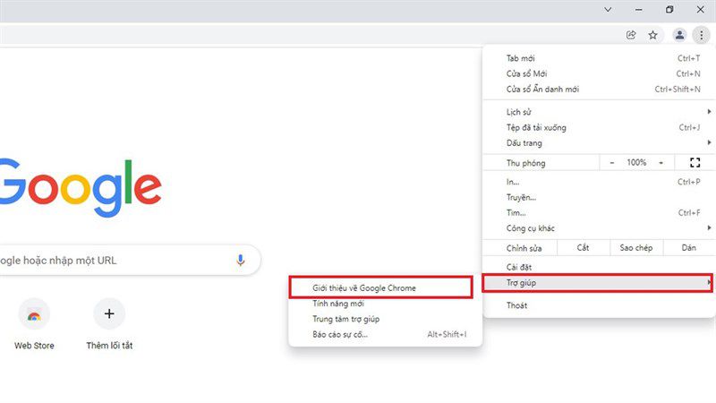Click the Sao chép edit button

(636, 248)
